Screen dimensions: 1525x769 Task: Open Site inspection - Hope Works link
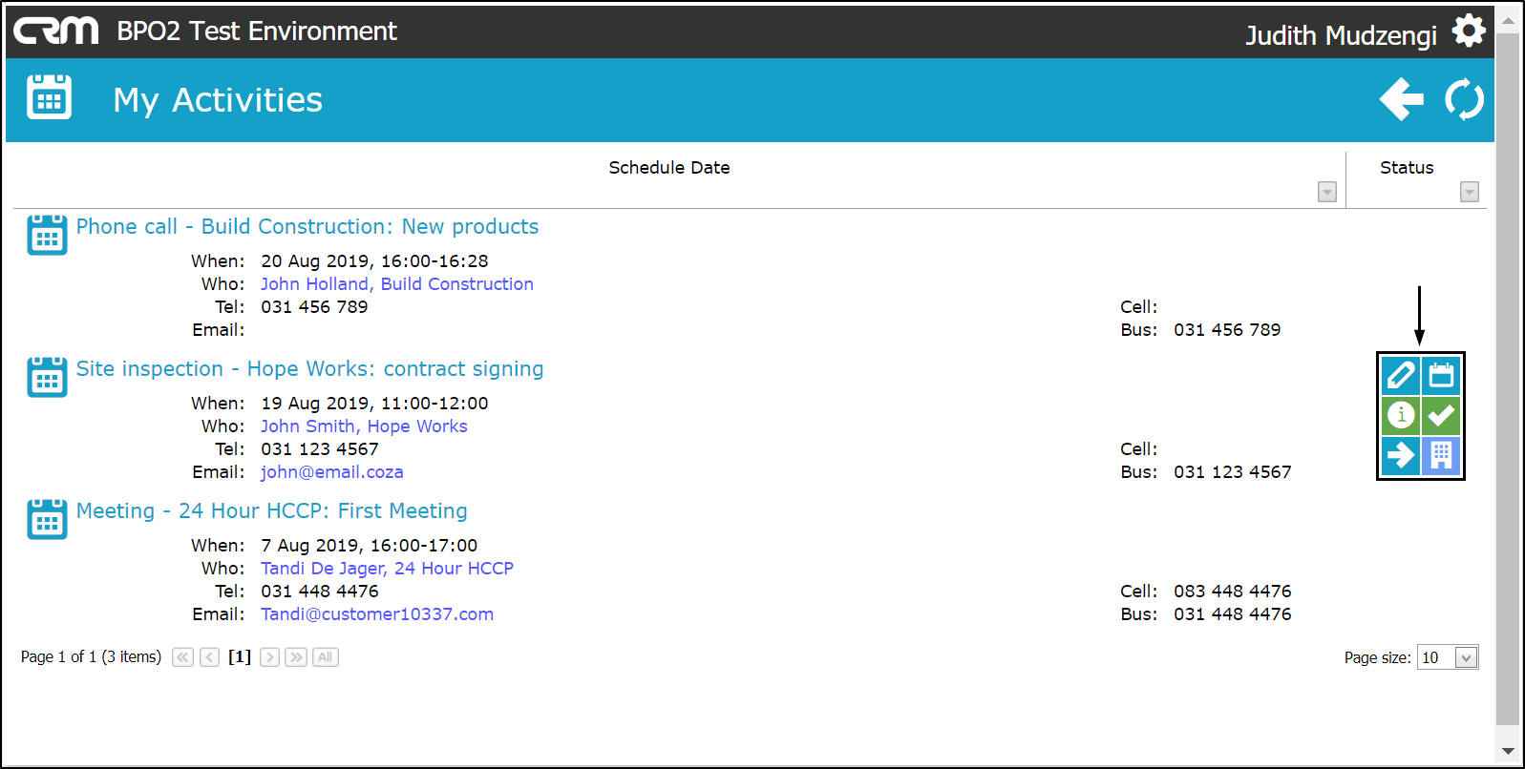click(x=309, y=368)
